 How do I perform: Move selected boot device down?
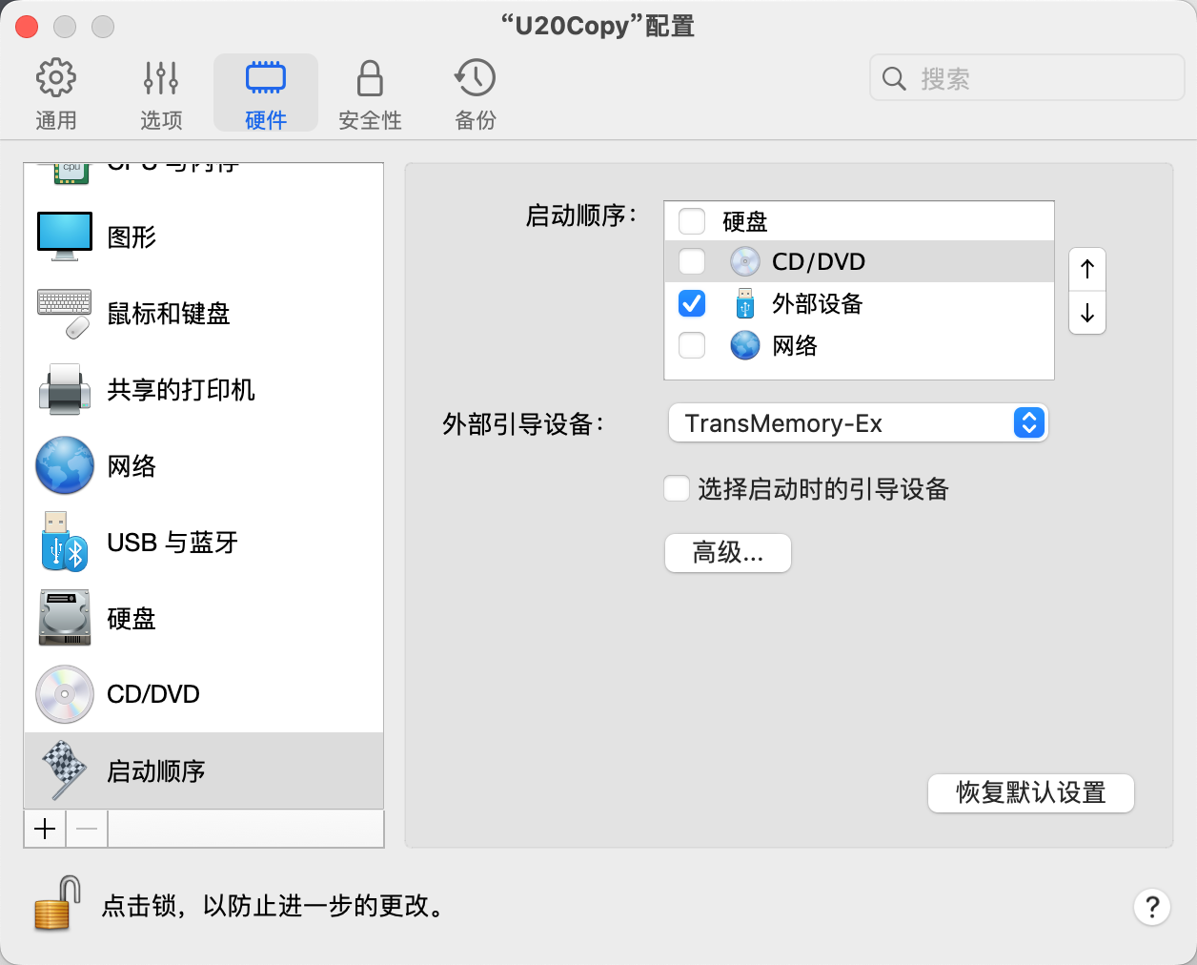[x=1087, y=313]
